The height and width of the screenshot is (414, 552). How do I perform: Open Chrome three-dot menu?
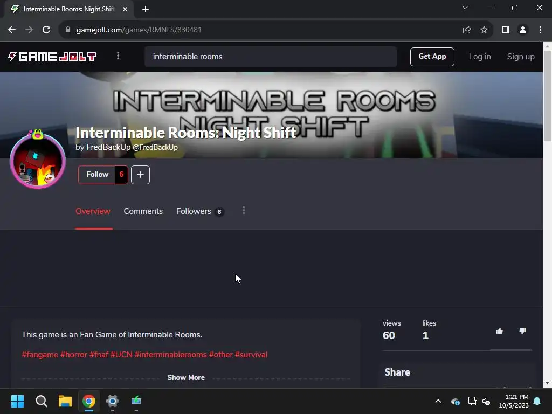point(540,30)
